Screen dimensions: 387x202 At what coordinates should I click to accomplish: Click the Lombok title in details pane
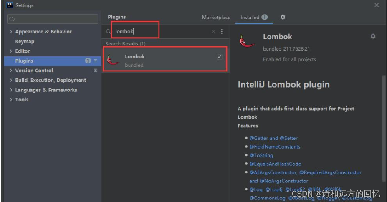coord(278,37)
